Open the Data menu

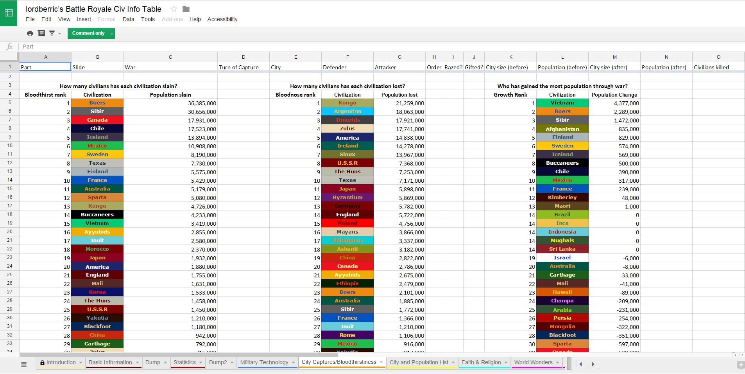pyautogui.click(x=128, y=19)
